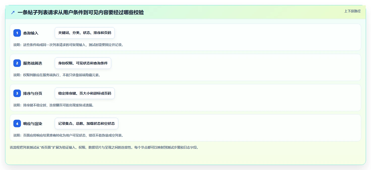Click the summary paragraph starting 该流程把列表测试

pyautogui.click(x=104, y=147)
